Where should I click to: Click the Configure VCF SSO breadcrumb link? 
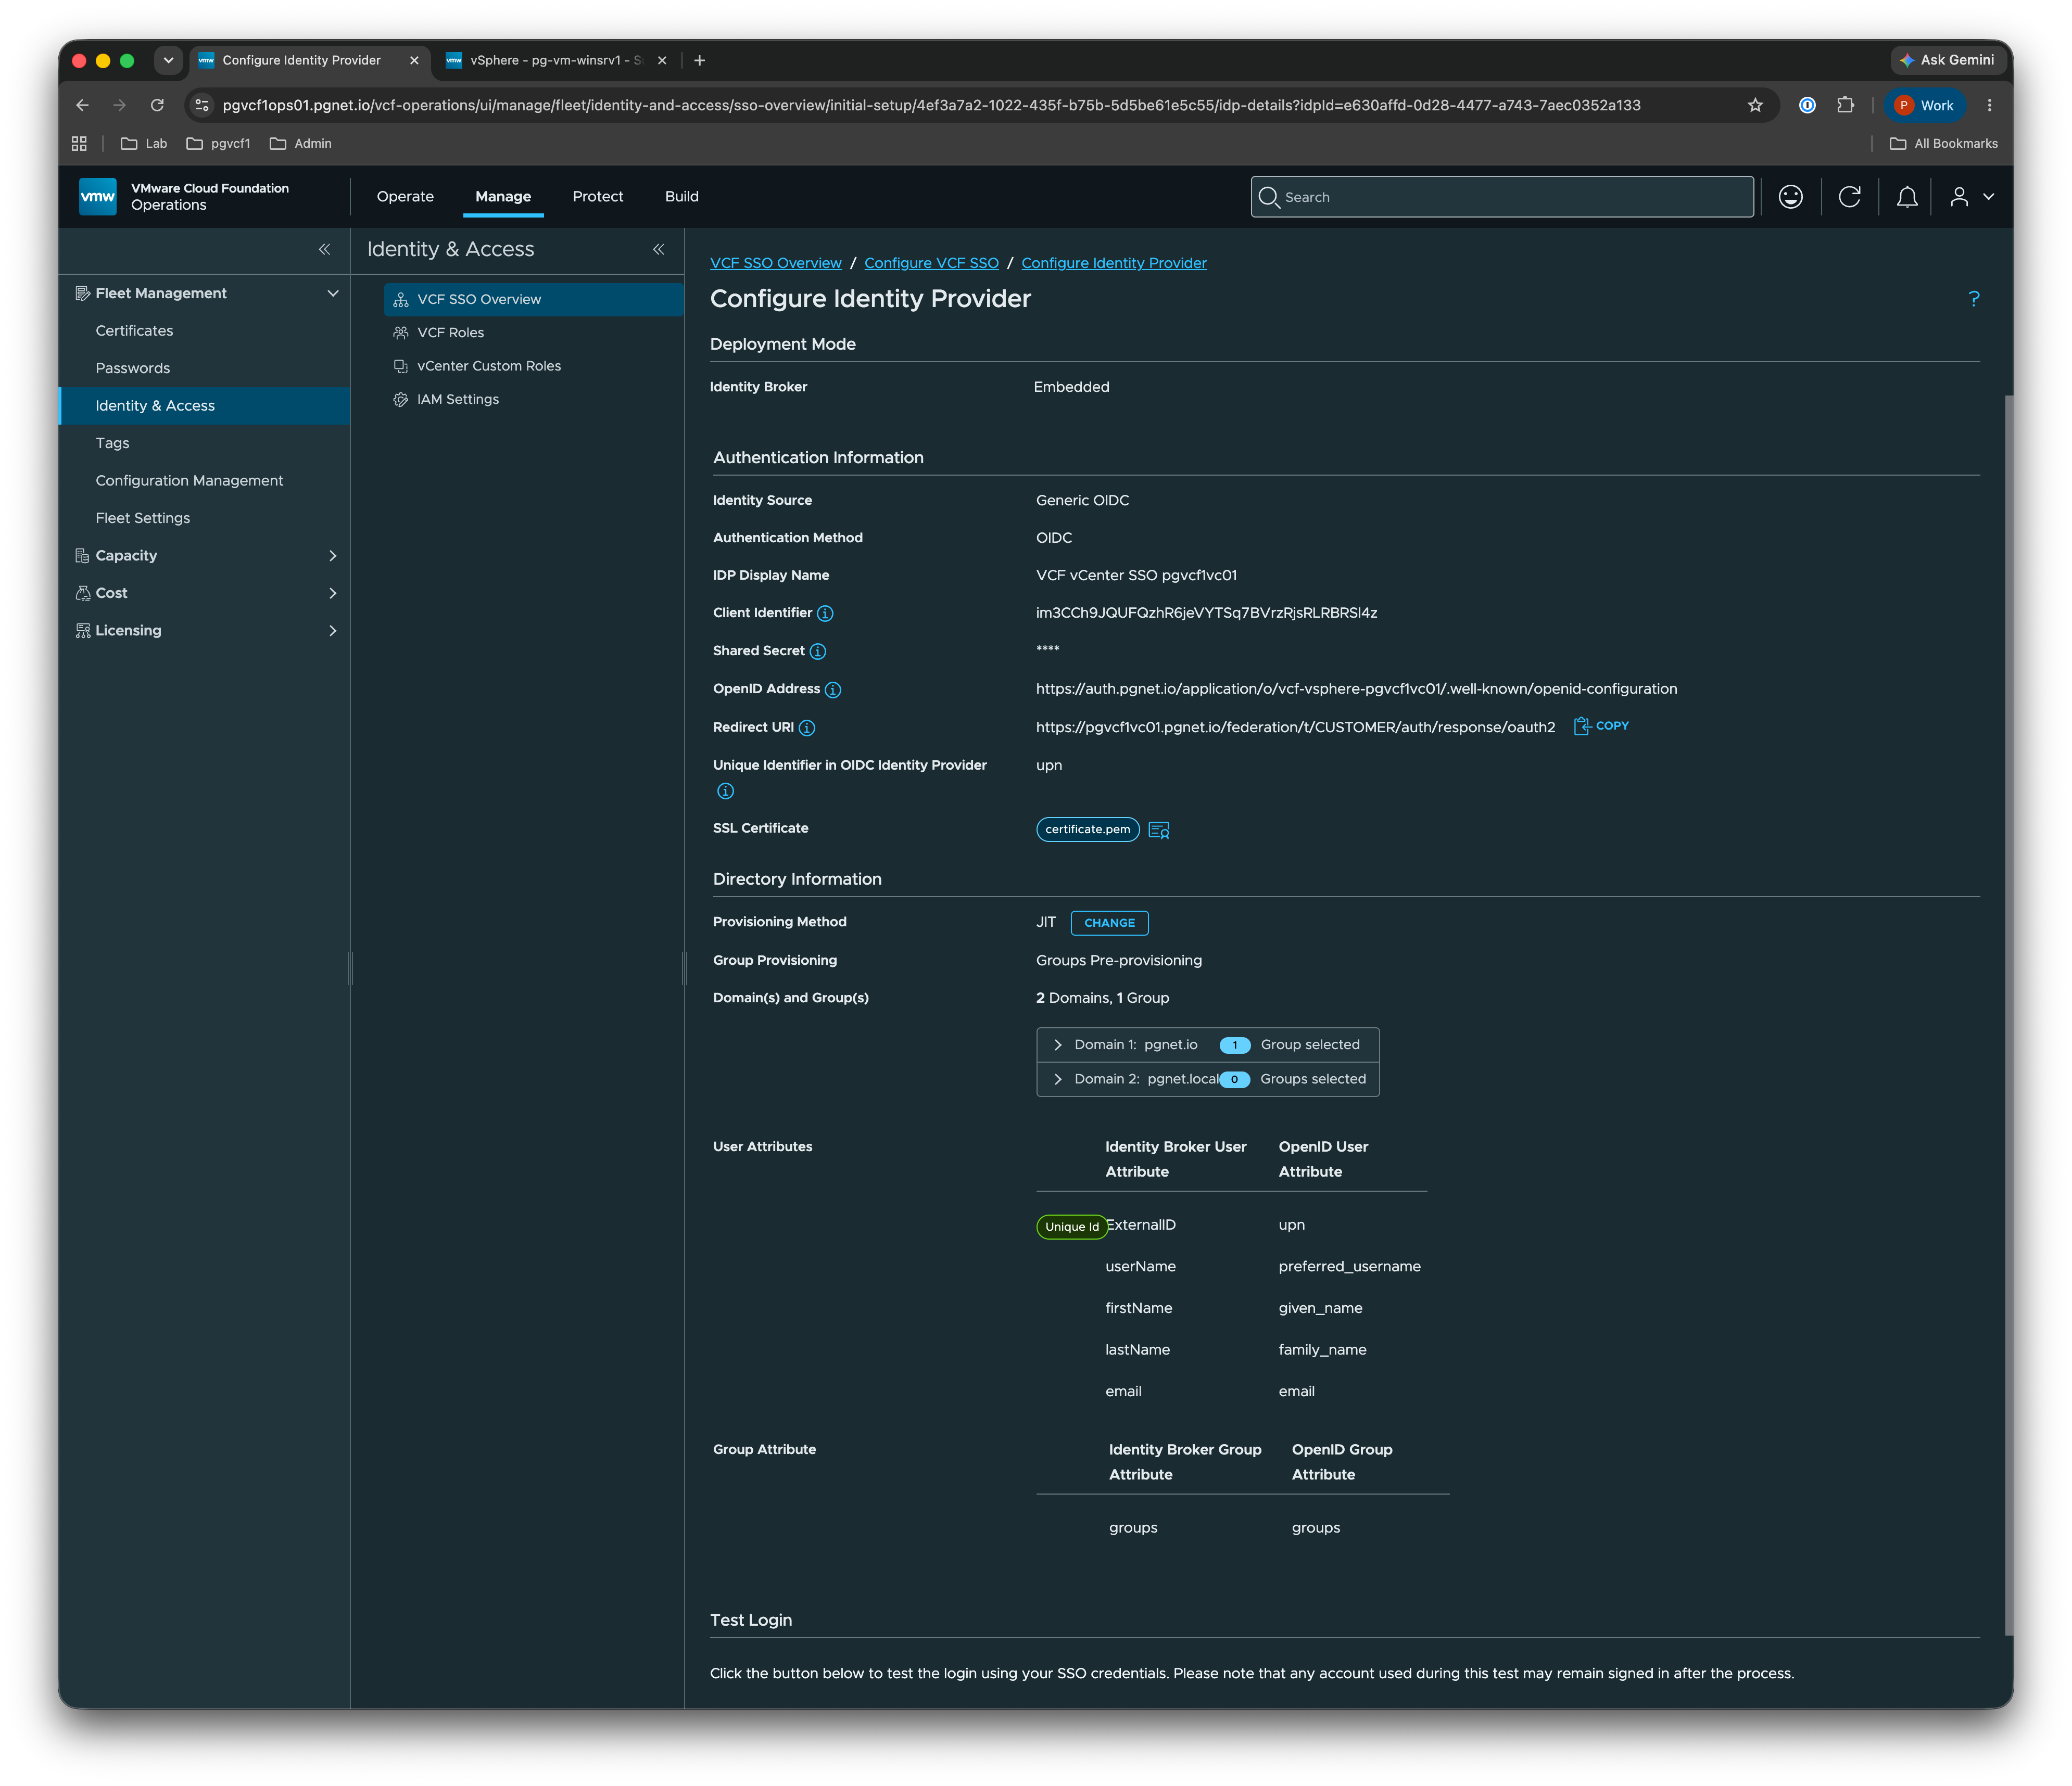tap(931, 263)
